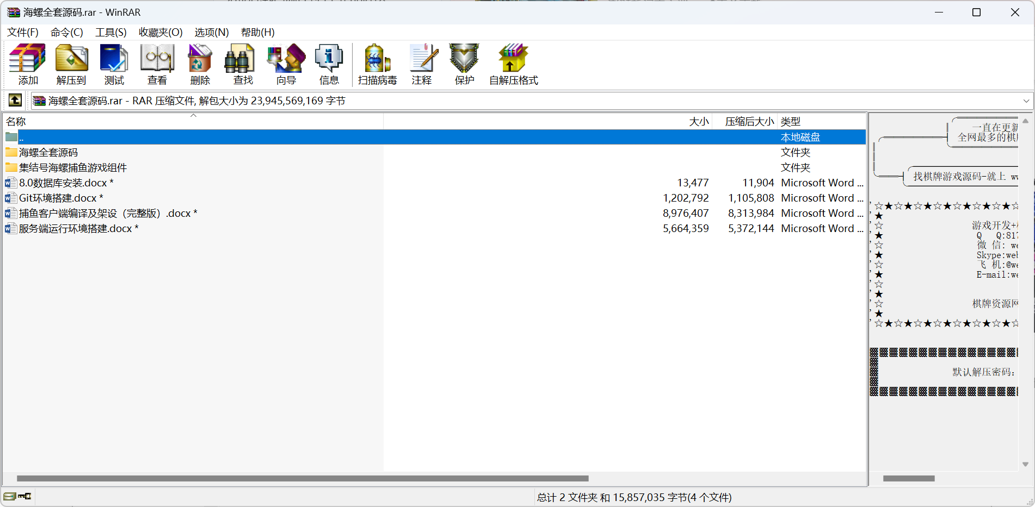Click the Test (测试) toolbar icon
The image size is (1035, 507).
pos(114,58)
